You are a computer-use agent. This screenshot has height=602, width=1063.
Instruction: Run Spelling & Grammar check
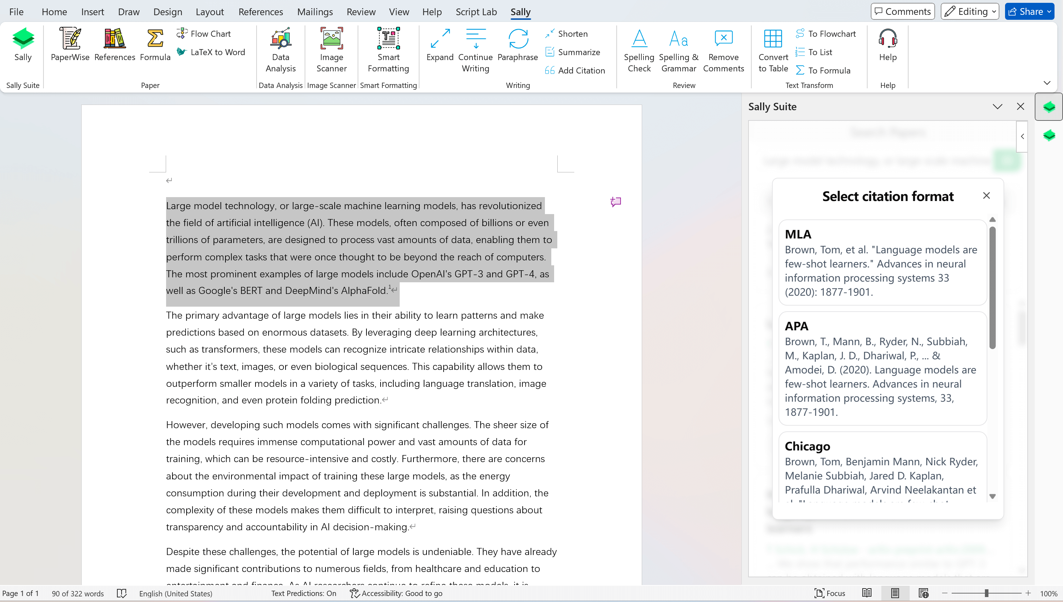[x=679, y=50]
